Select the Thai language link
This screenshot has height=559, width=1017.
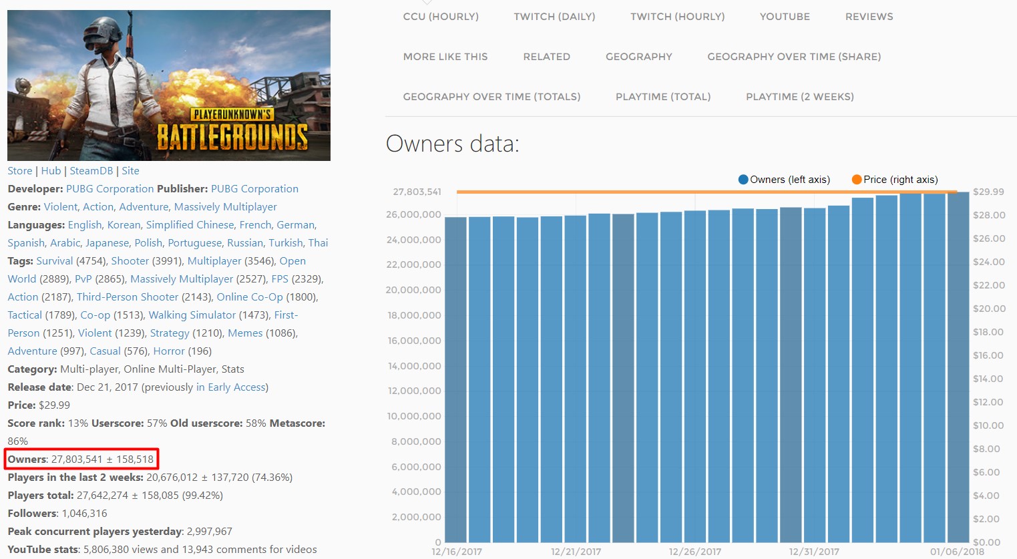pyautogui.click(x=318, y=243)
